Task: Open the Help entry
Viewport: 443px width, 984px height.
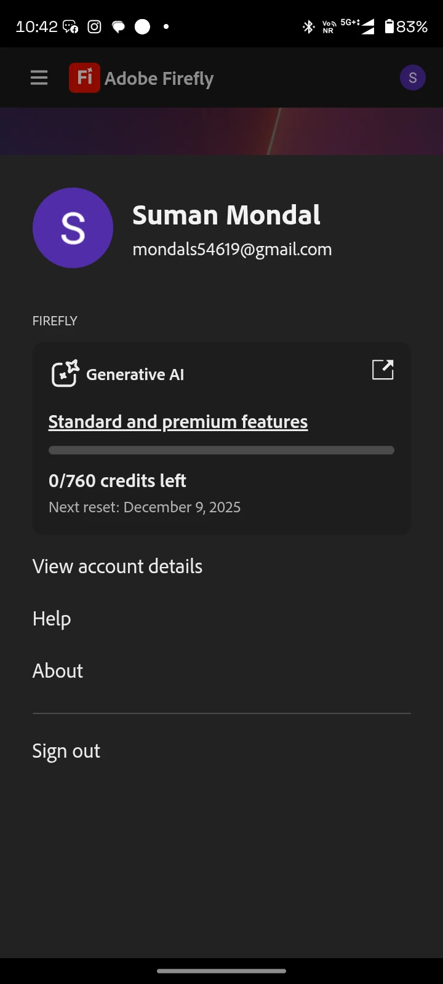Action: click(x=52, y=619)
